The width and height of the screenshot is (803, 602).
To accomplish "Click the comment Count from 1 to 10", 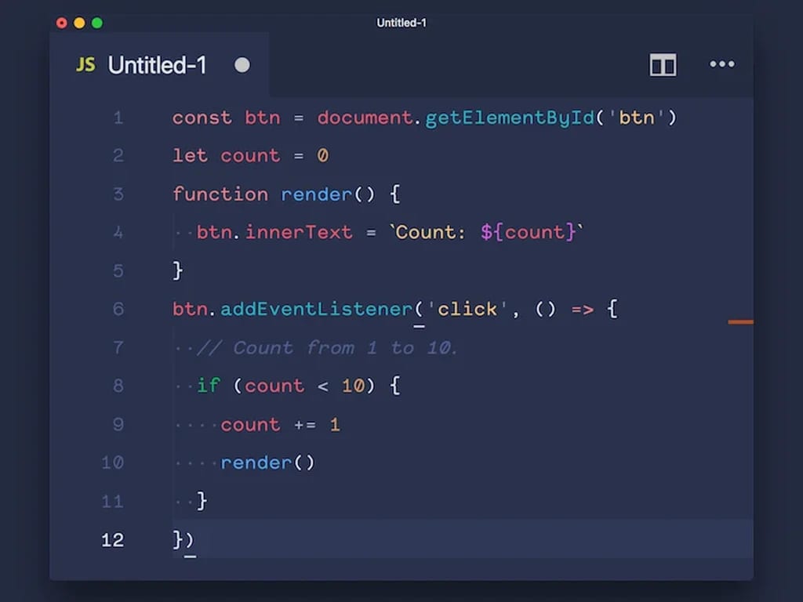I will click(327, 348).
